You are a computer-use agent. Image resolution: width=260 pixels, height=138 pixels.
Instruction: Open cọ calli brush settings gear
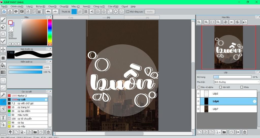click(x=46, y=99)
